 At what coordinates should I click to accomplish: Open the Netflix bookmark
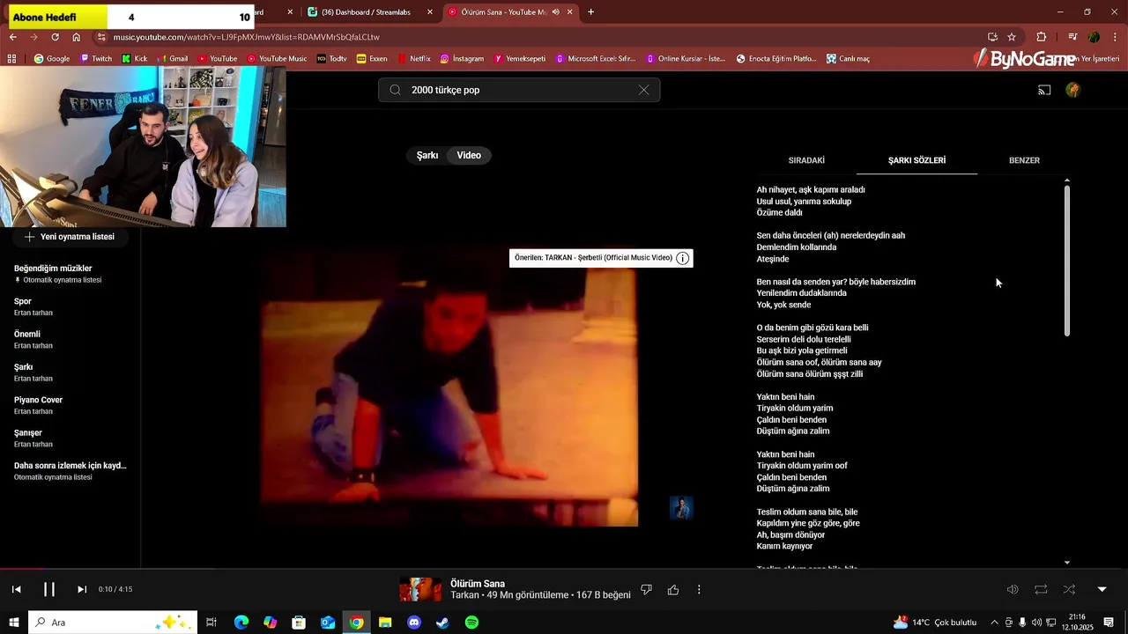coord(414,59)
